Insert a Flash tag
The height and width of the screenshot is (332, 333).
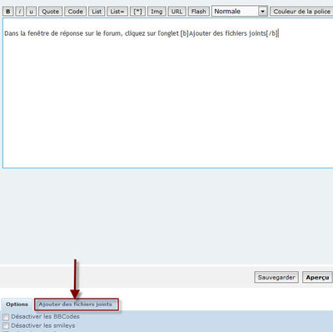click(x=199, y=12)
